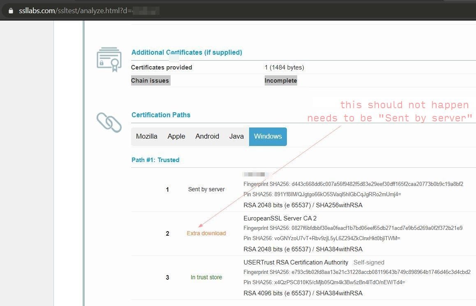Click Pin SHA256 starting voGNYzoU7vT
476x306 pixels.
coord(322,238)
